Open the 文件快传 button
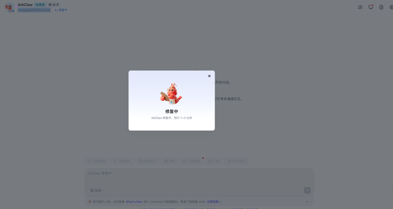The width and height of the screenshot is (393, 209). click(236, 161)
